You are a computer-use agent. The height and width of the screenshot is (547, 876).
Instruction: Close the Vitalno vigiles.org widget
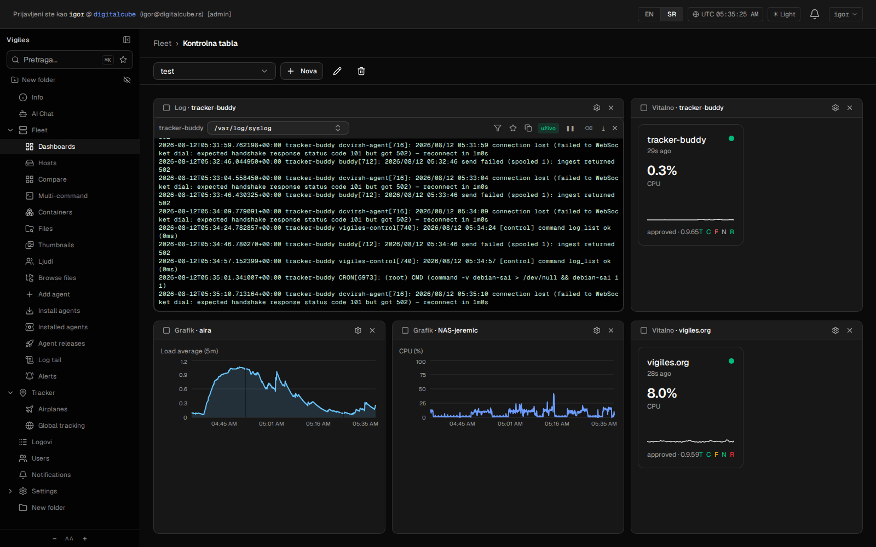pos(850,330)
